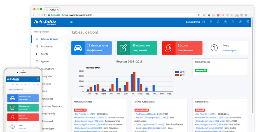Open Recettes / Dépenses in the sidebar
The height and width of the screenshot is (132, 259).
[x=52, y=106]
